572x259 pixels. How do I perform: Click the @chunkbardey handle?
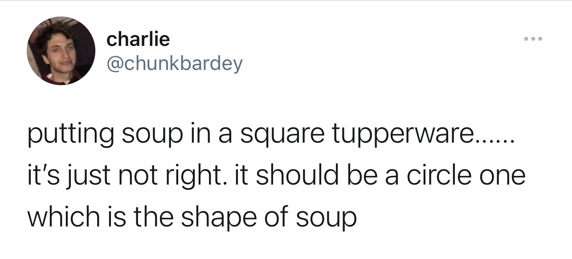pyautogui.click(x=175, y=63)
